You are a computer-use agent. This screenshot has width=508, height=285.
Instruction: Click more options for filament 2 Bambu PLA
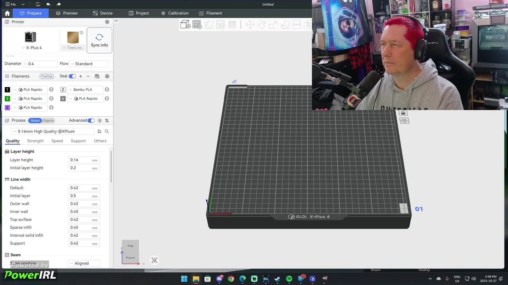(x=107, y=89)
